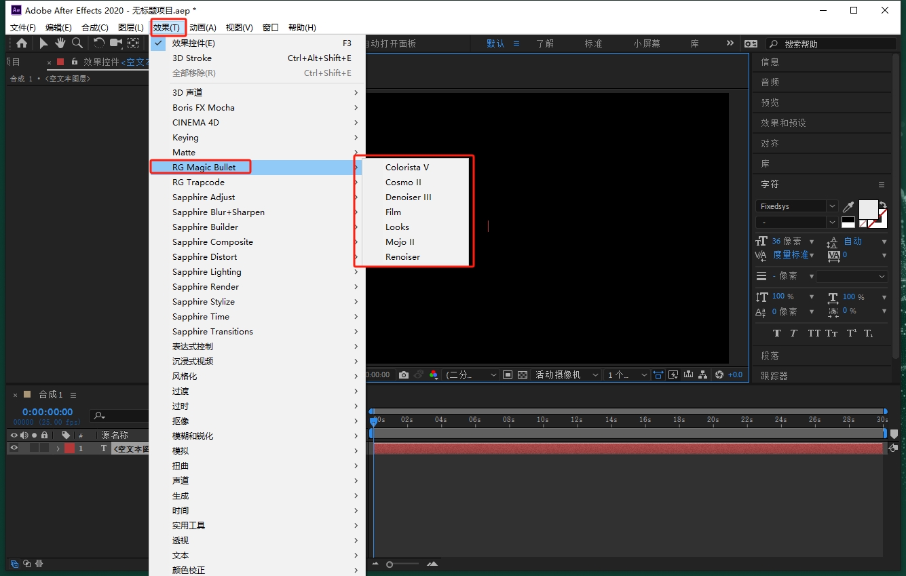
Task: Expand layer 1 properties in timeline
Action: click(58, 448)
